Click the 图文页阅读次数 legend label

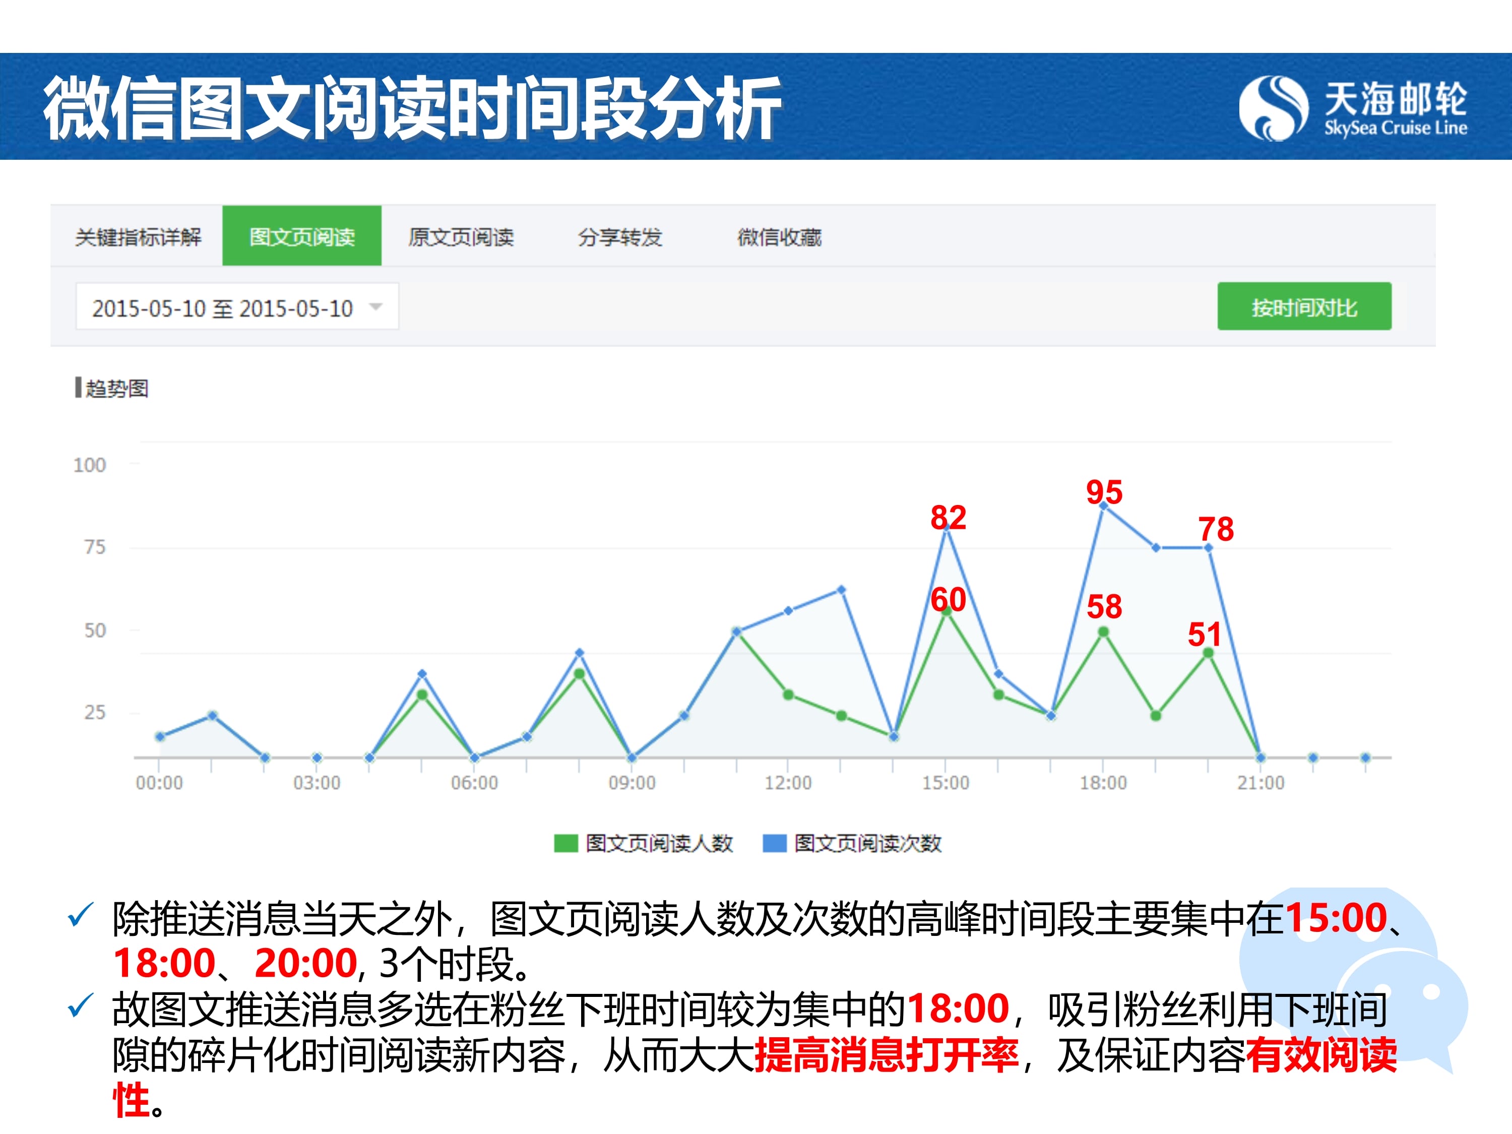(868, 844)
